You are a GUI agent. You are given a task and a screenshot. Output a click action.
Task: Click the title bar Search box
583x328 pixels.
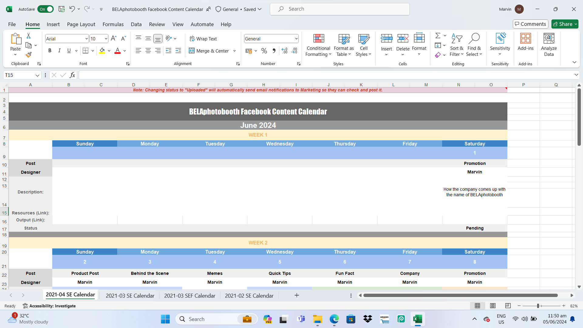click(x=339, y=9)
